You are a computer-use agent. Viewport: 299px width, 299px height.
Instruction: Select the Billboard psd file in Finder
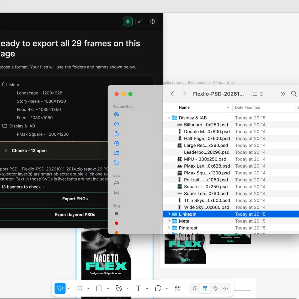(x=231, y=125)
